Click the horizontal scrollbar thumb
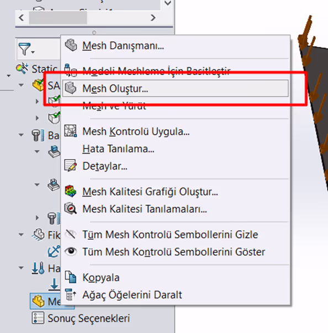The width and height of the screenshot is (328, 333). click(x=58, y=18)
